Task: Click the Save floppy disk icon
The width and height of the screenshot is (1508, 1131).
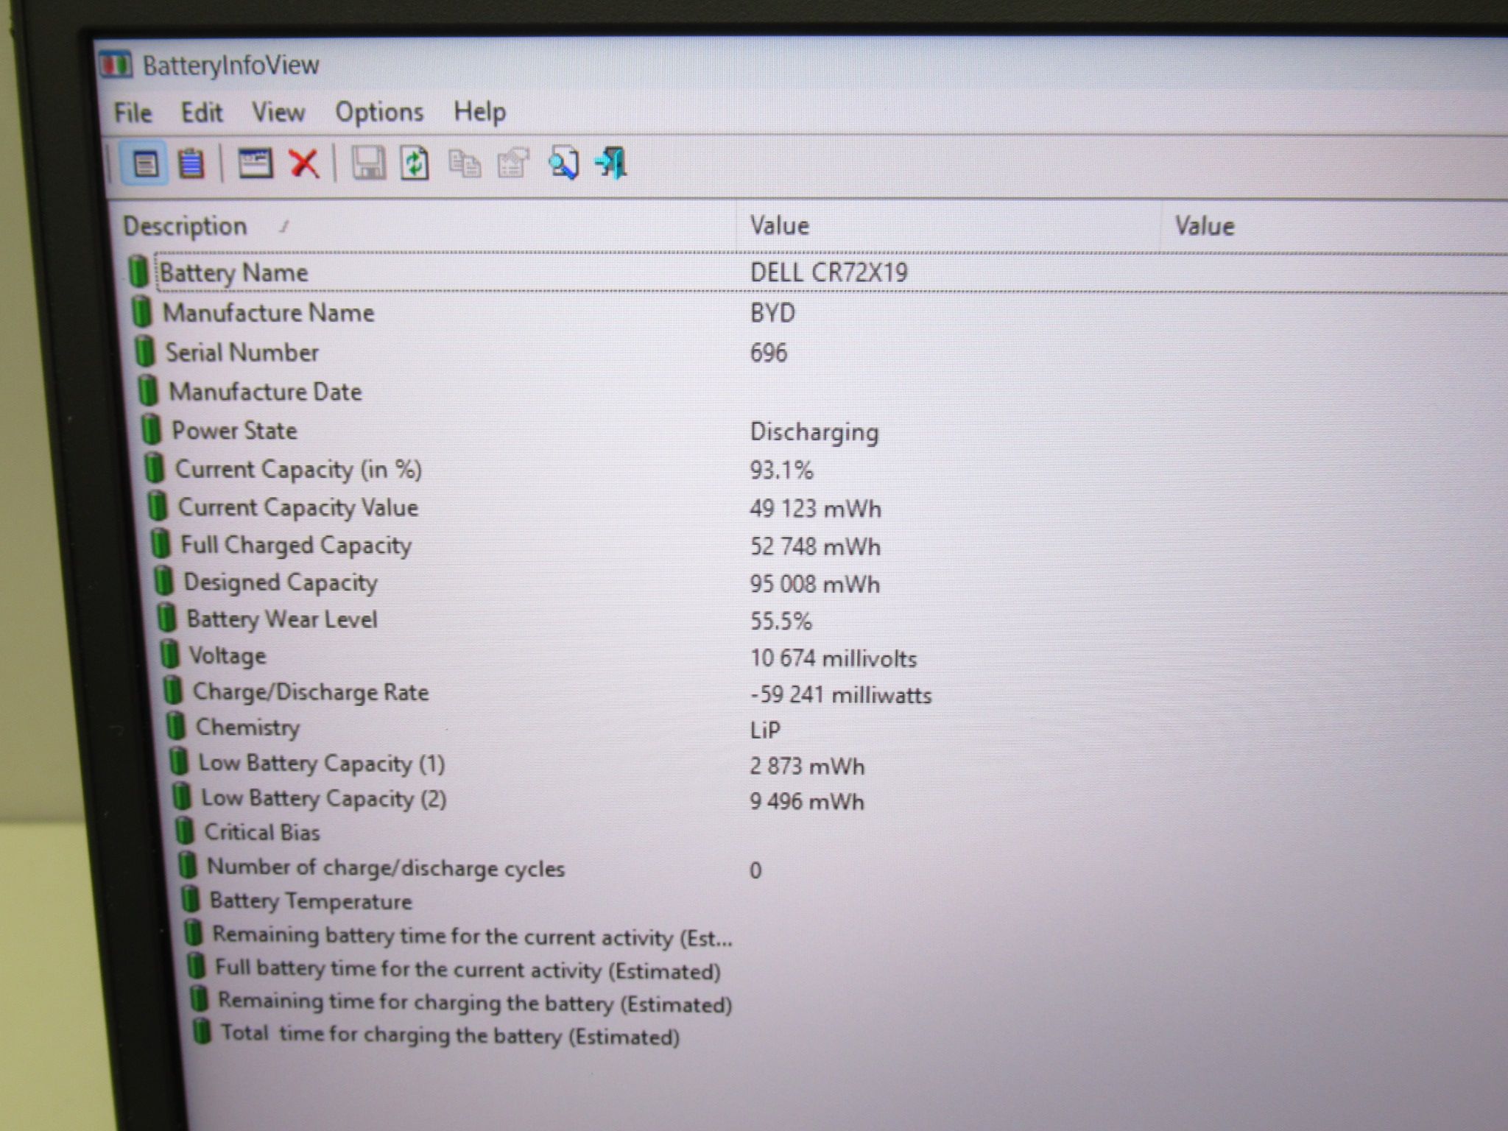Action: pyautogui.click(x=368, y=163)
